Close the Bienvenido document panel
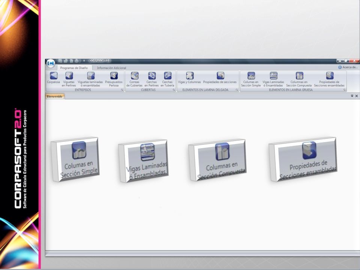Image resolution: width=360 pixels, height=270 pixels. [x=357, y=96]
